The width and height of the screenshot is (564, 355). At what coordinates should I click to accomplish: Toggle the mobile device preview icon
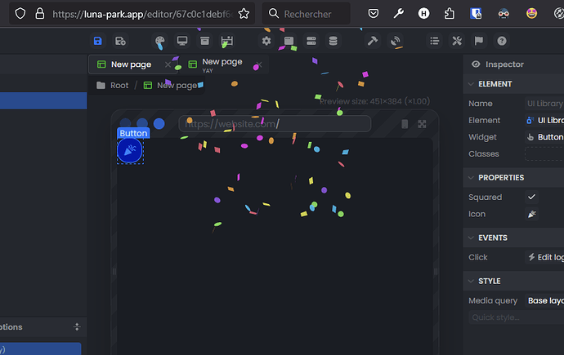[405, 124]
